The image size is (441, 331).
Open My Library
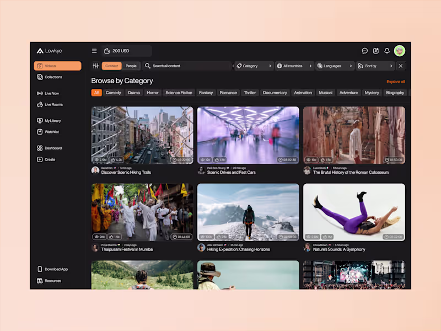49,121
